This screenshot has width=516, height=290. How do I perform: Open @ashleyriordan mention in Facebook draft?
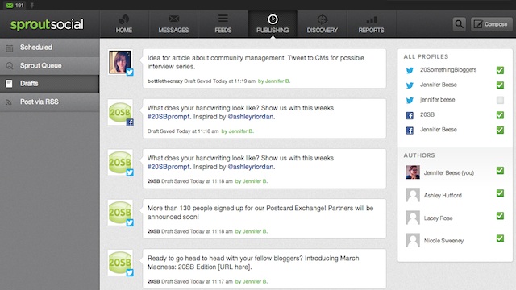click(x=251, y=117)
